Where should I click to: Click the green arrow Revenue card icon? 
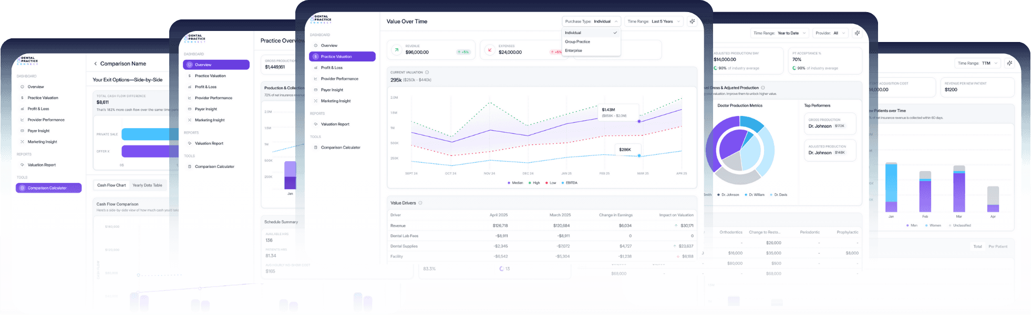(x=396, y=50)
